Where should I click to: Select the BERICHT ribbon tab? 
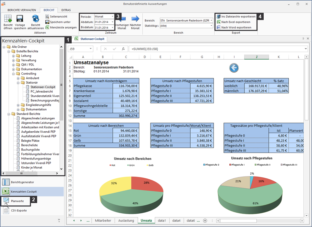49,10
